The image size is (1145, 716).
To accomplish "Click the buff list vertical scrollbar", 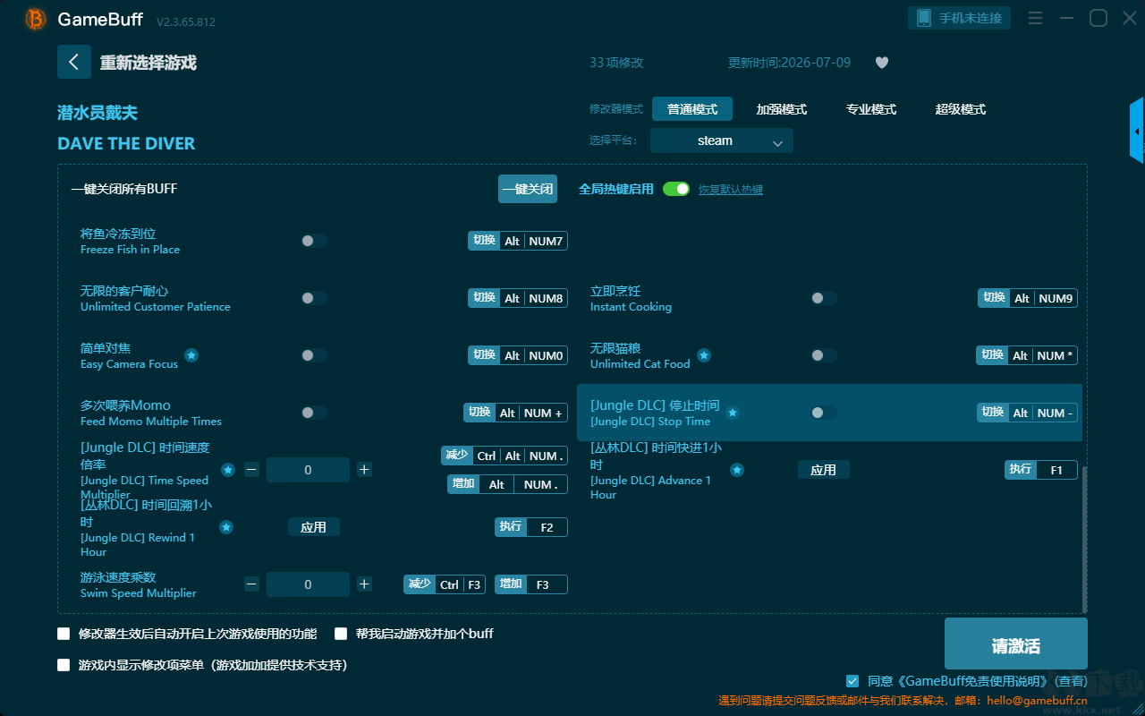I will (x=1086, y=538).
